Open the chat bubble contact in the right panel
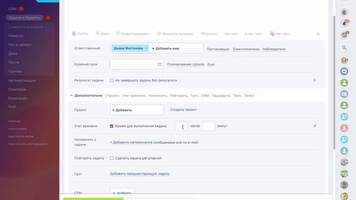Image resolution: width=356 pixels, height=200 pixels. (344, 72)
